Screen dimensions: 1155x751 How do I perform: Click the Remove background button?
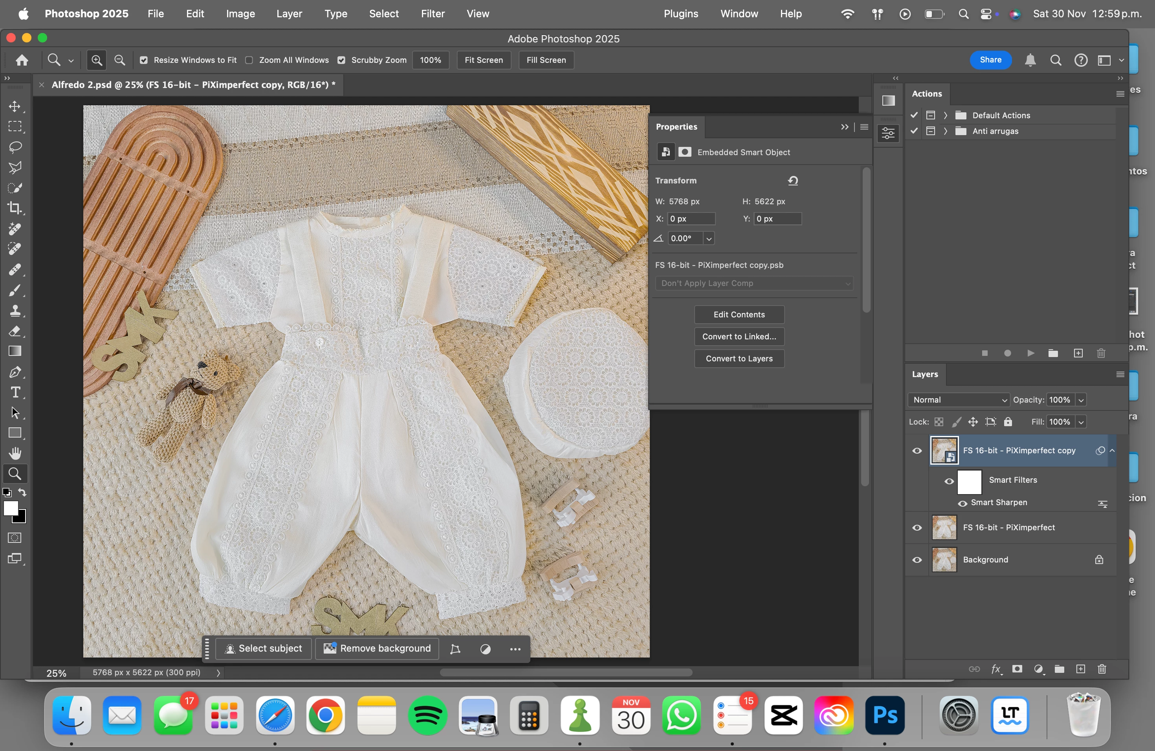pyautogui.click(x=377, y=648)
